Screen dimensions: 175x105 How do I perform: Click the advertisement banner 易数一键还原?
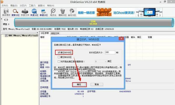(86, 13)
